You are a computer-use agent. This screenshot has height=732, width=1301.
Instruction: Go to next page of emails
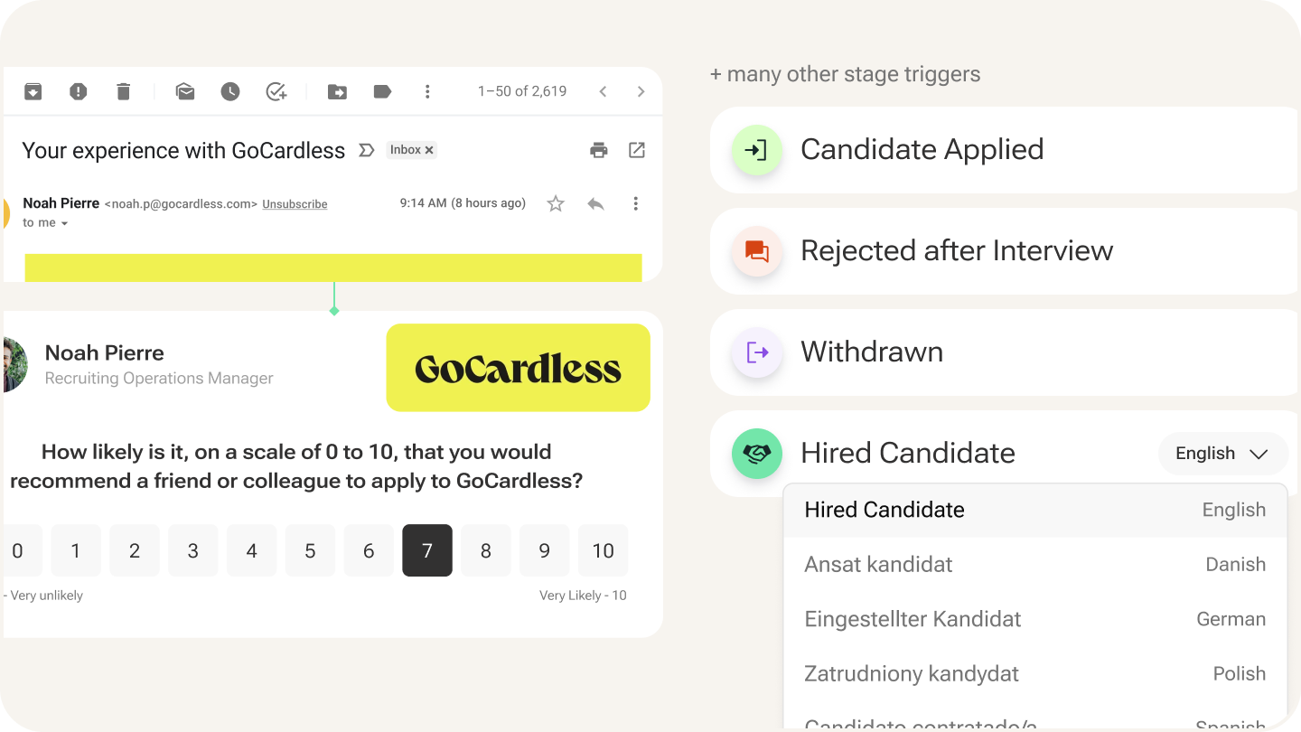pyautogui.click(x=641, y=91)
